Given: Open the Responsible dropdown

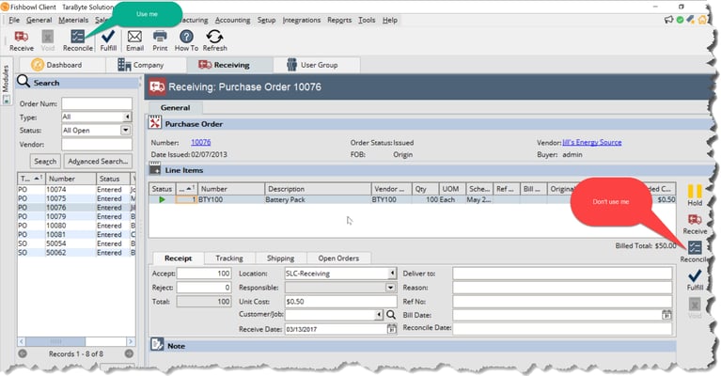Looking at the screenshot, I should point(390,288).
